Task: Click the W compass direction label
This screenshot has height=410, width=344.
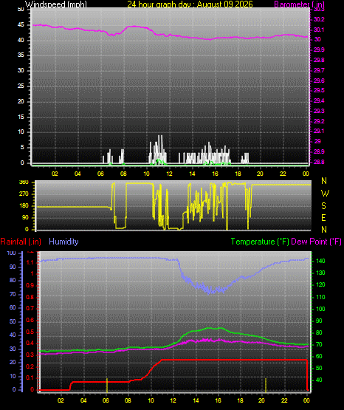Action: click(325, 194)
